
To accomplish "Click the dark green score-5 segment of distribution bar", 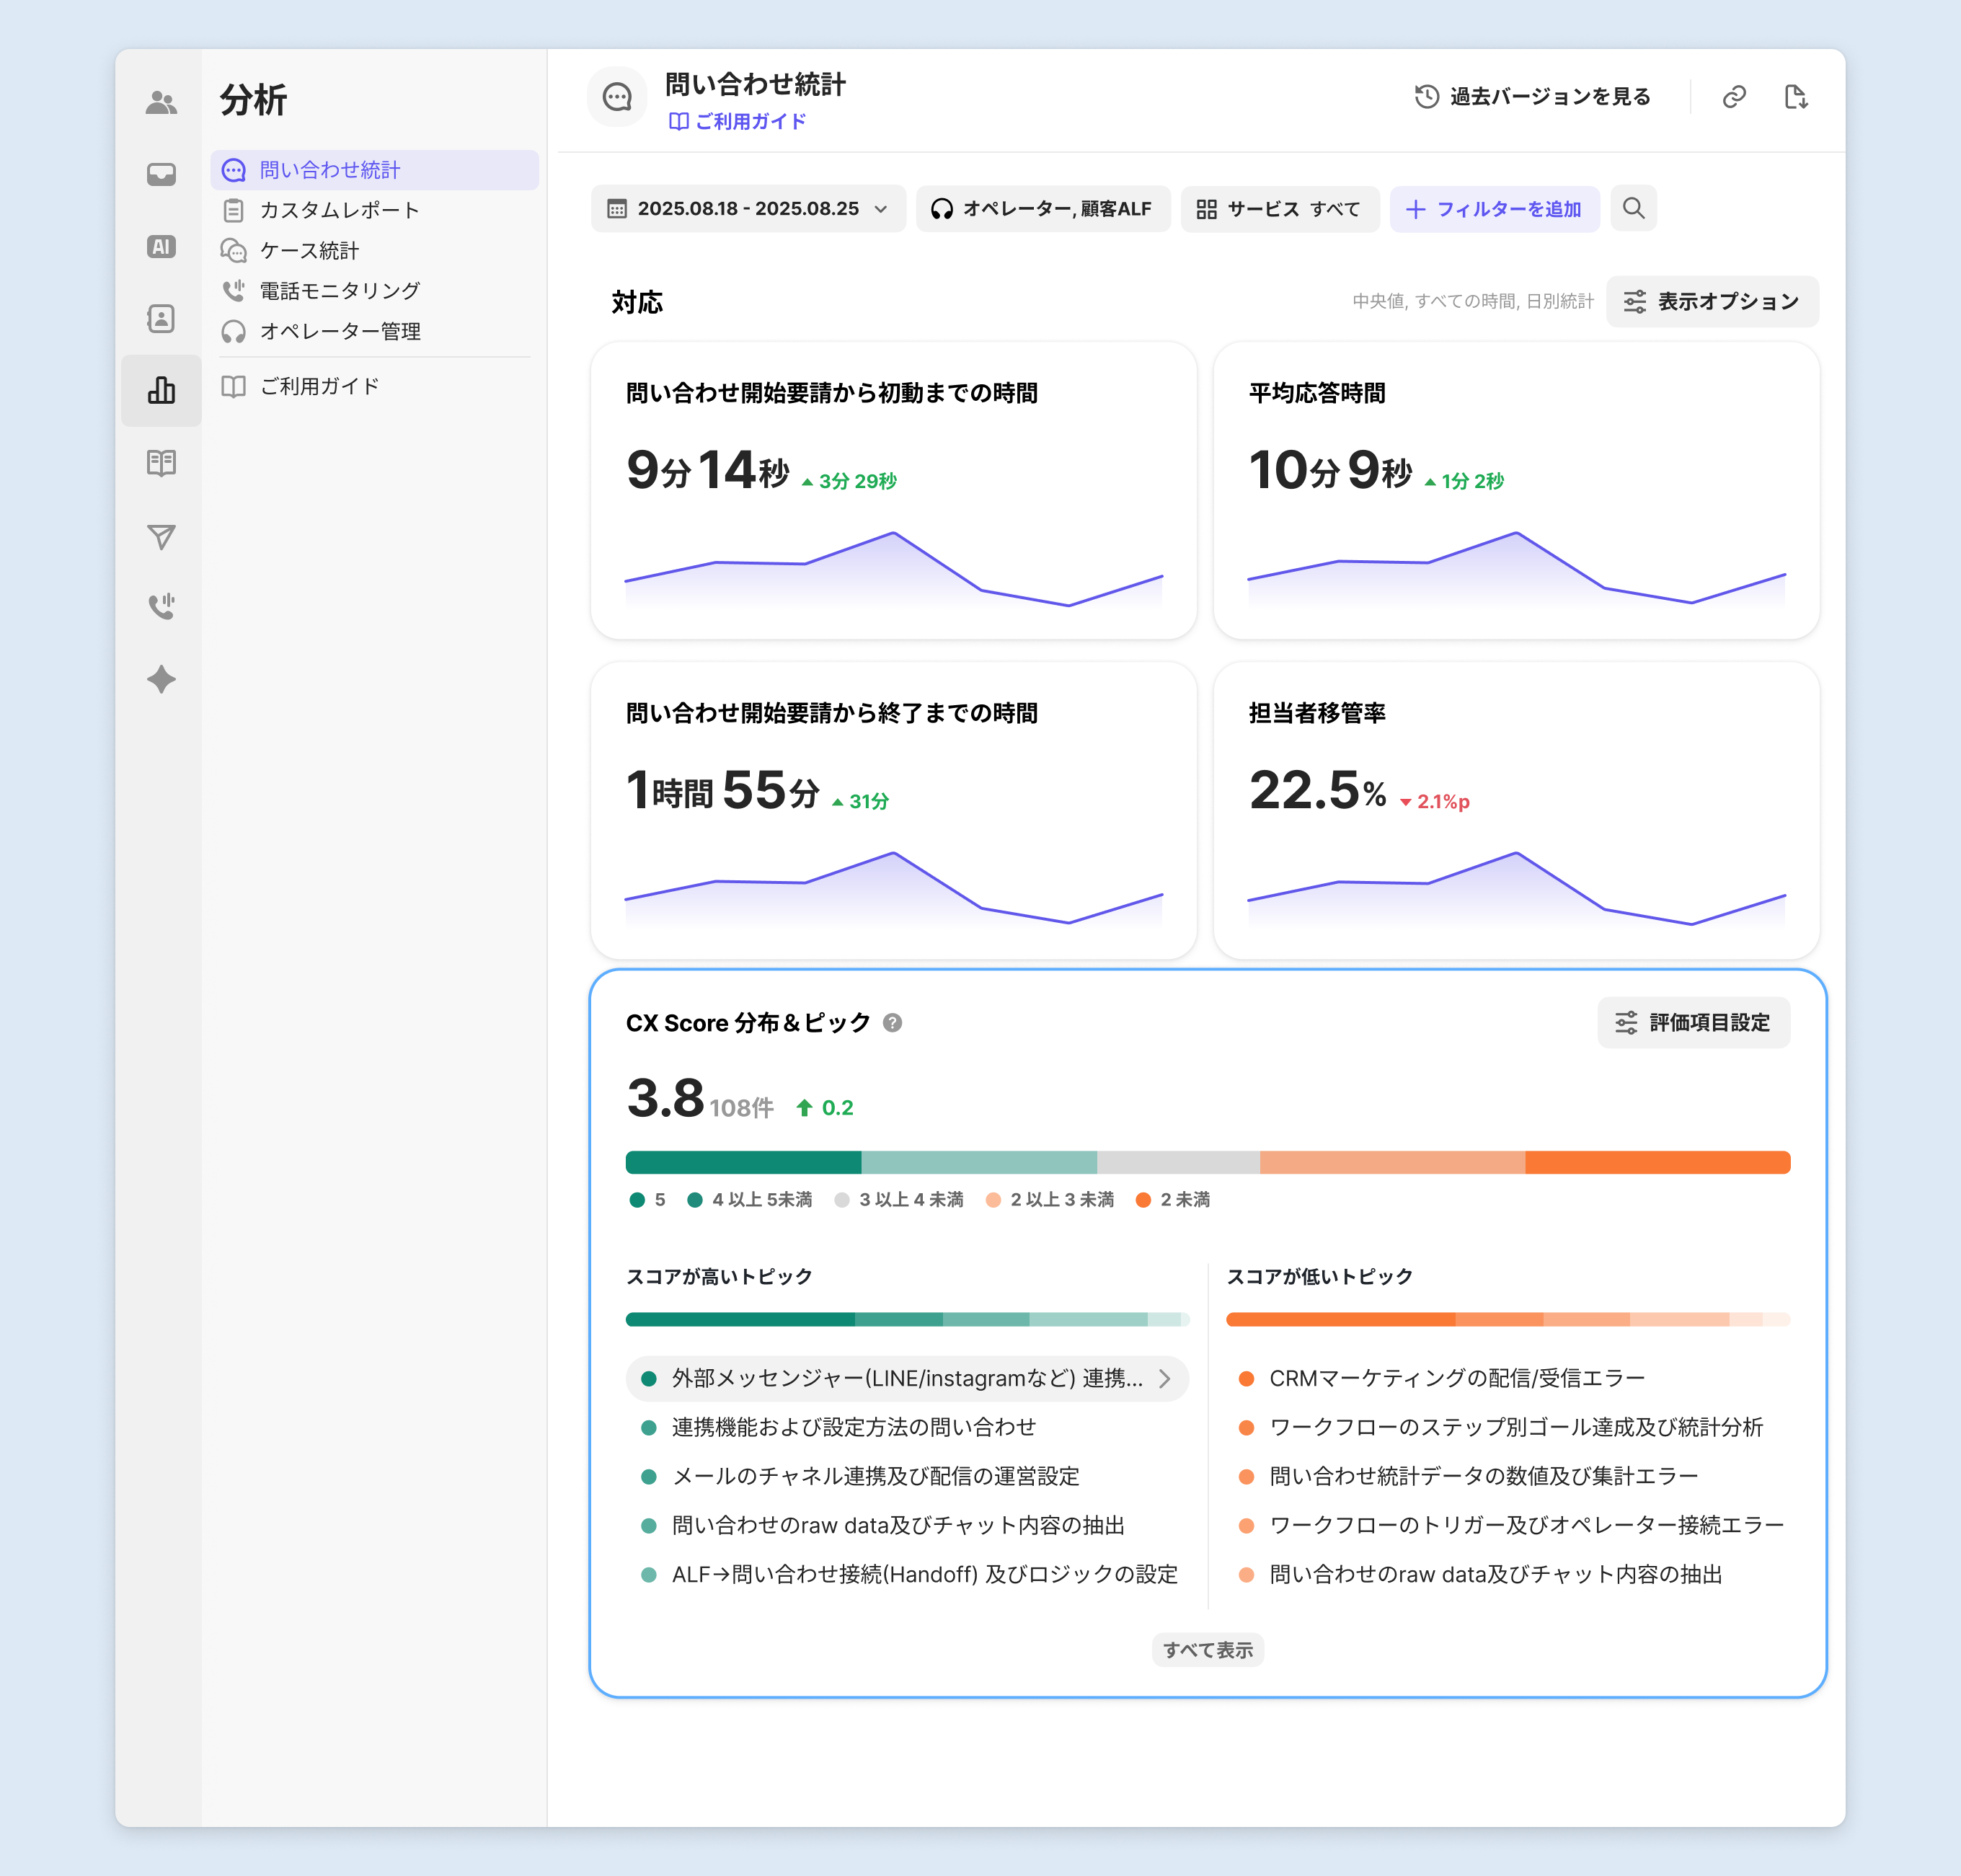I will (x=743, y=1162).
